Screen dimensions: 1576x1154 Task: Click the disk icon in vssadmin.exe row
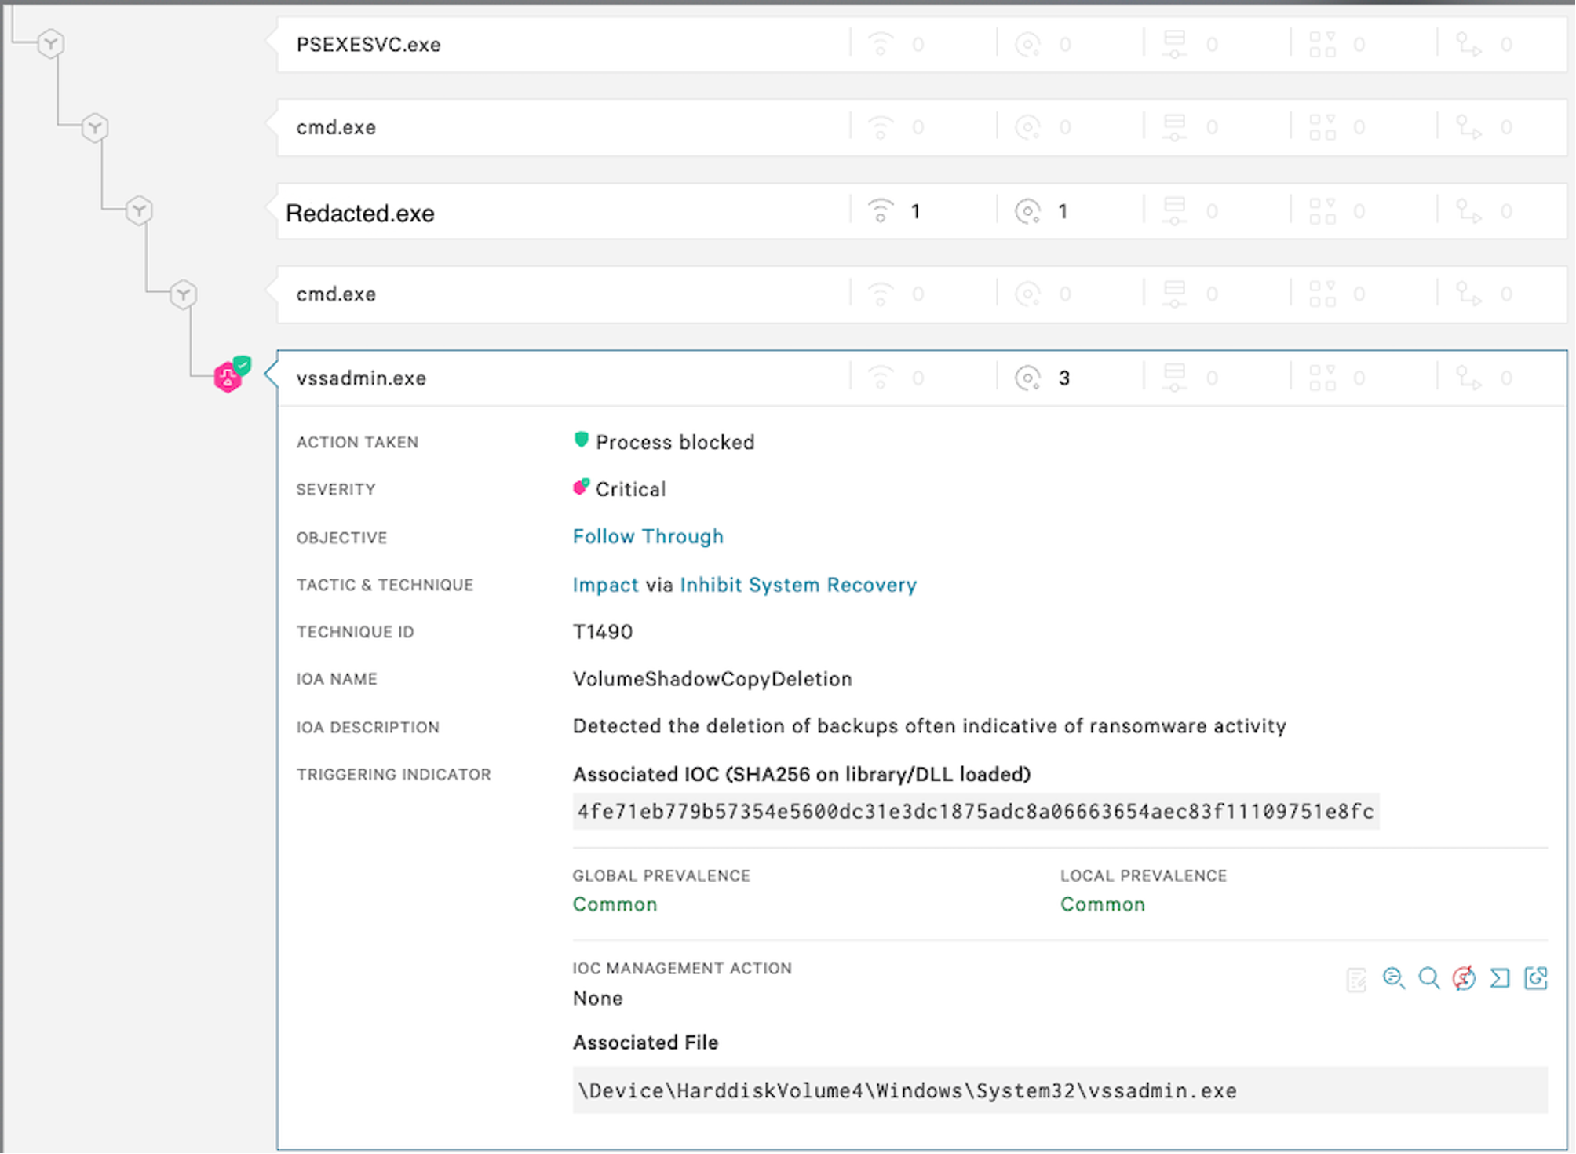tap(1174, 378)
